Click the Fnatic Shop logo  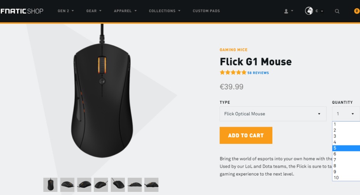point(21,11)
